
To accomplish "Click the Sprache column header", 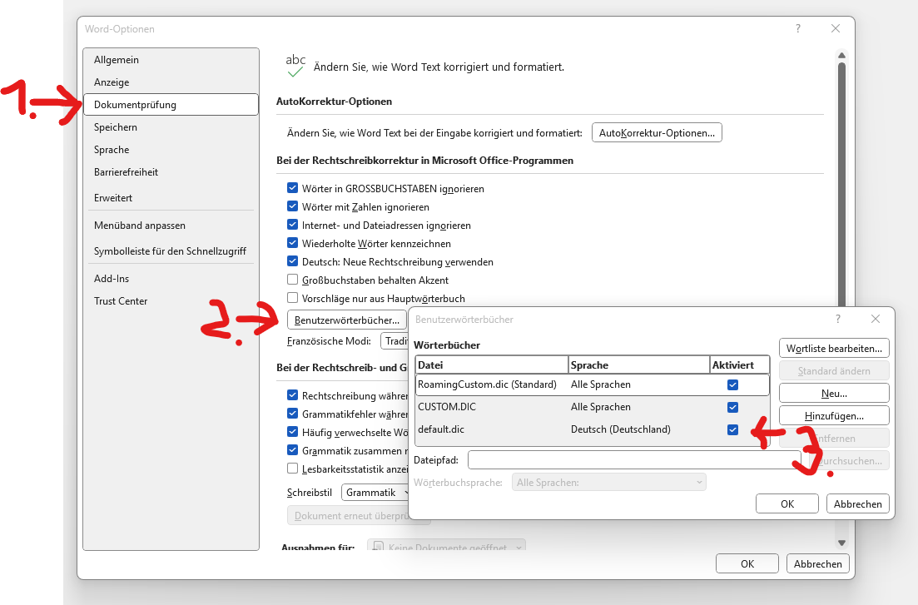I will click(x=638, y=364).
